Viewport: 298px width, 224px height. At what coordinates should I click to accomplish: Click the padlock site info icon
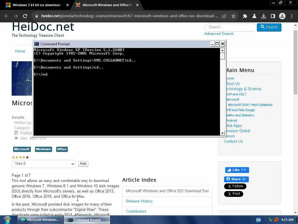click(x=37, y=16)
